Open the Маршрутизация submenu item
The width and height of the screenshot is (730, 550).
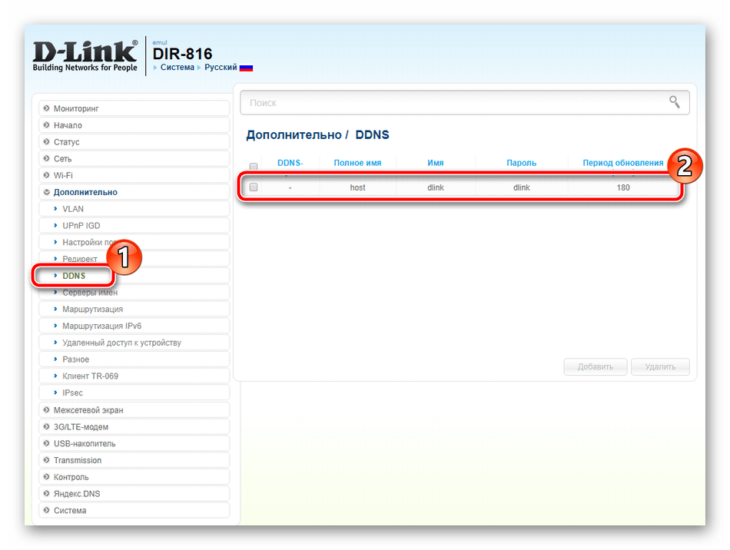(x=134, y=309)
